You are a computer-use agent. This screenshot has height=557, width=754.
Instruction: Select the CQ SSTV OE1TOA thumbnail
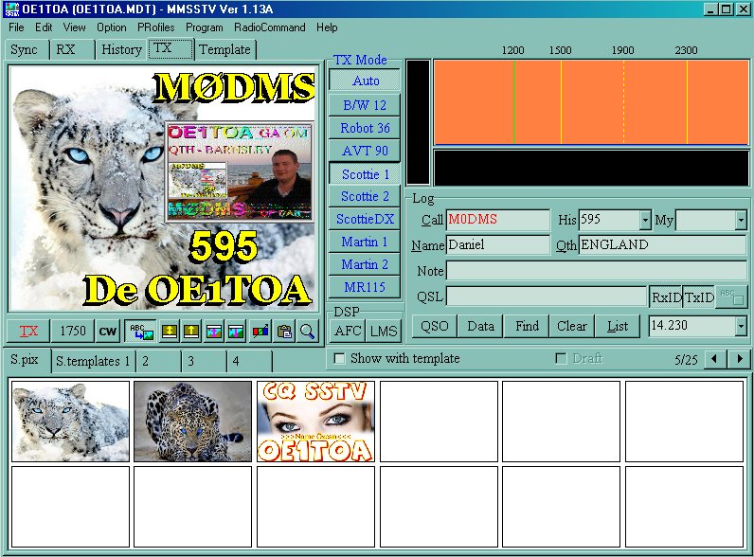click(315, 422)
